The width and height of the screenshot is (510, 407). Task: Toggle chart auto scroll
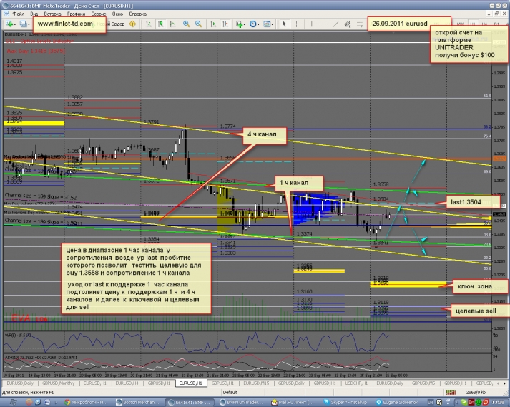212,24
